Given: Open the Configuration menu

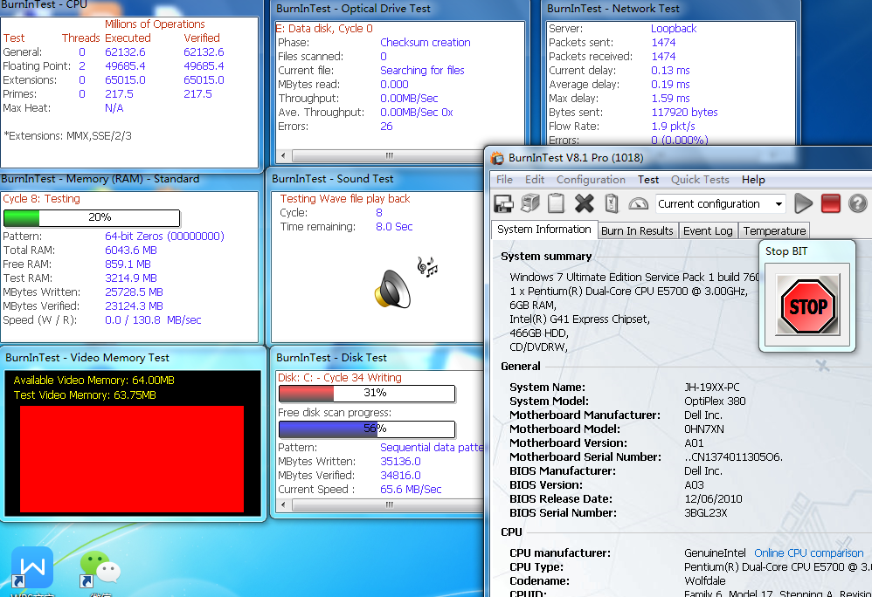Looking at the screenshot, I should [x=591, y=180].
